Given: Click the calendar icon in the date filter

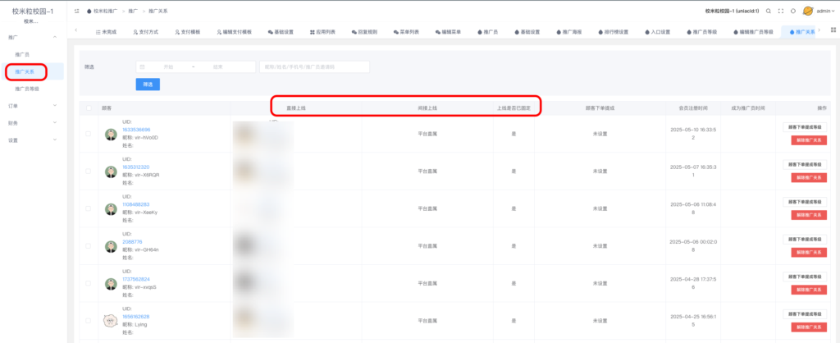Looking at the screenshot, I should pos(143,66).
